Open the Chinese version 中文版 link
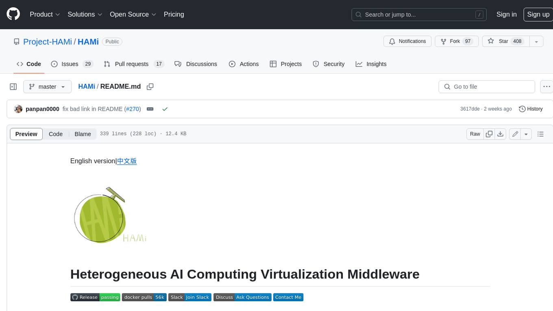553x311 pixels. 127,161
